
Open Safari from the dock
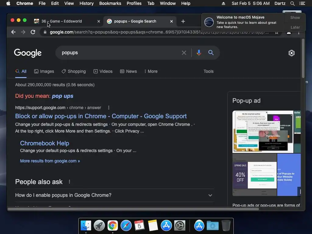tap(126, 226)
